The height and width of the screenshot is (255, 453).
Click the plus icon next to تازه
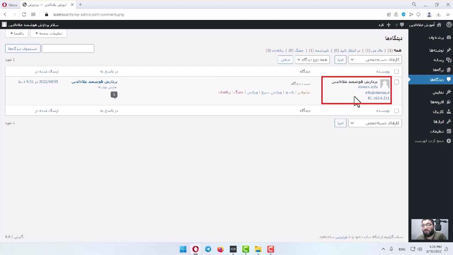[389, 25]
